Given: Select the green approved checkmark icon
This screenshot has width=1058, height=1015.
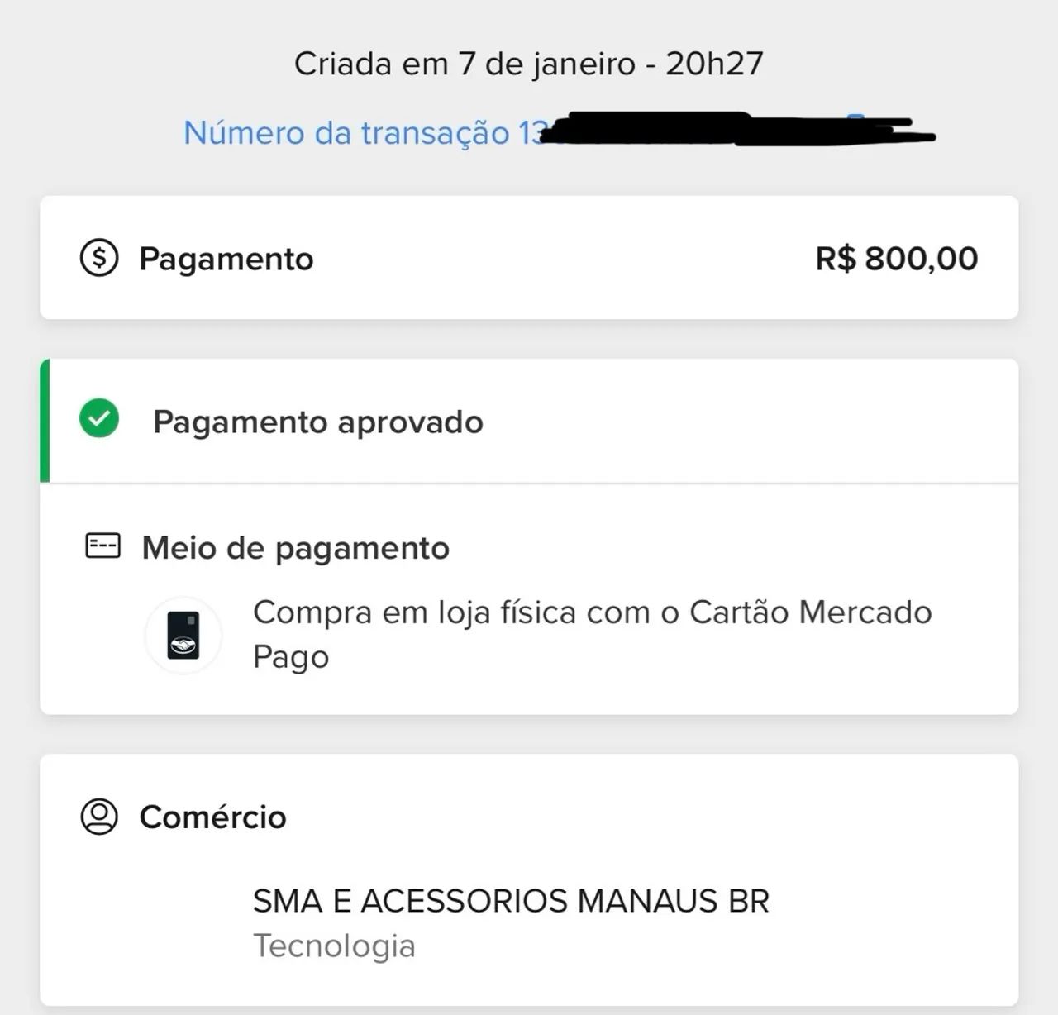Looking at the screenshot, I should [x=98, y=420].
